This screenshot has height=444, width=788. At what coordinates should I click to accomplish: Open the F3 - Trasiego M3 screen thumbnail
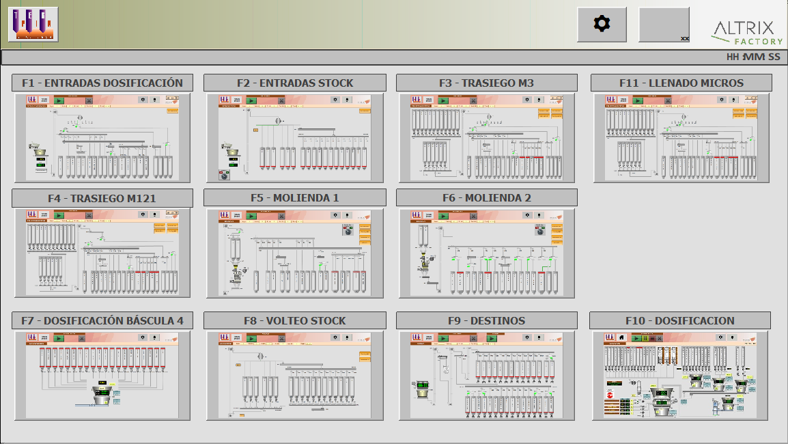click(x=487, y=138)
